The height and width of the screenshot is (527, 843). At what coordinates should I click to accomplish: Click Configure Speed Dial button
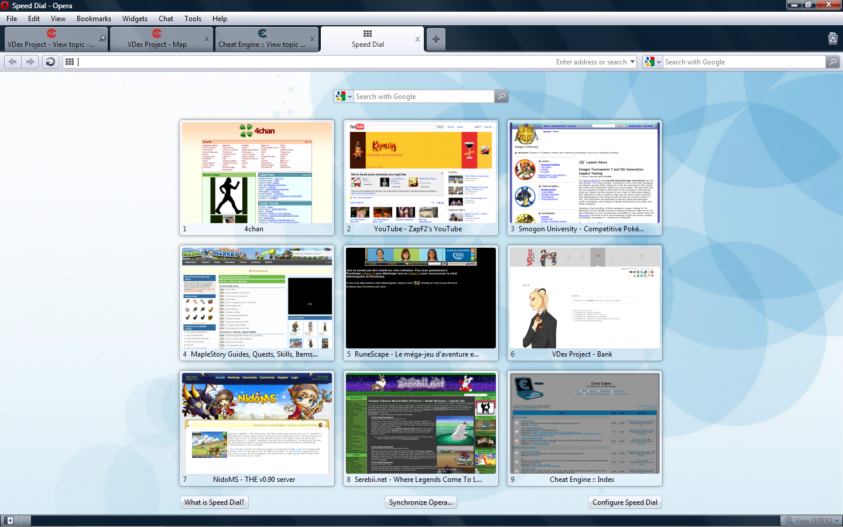coord(625,502)
